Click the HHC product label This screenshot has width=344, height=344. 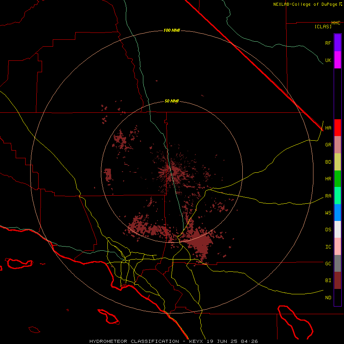[336, 23]
